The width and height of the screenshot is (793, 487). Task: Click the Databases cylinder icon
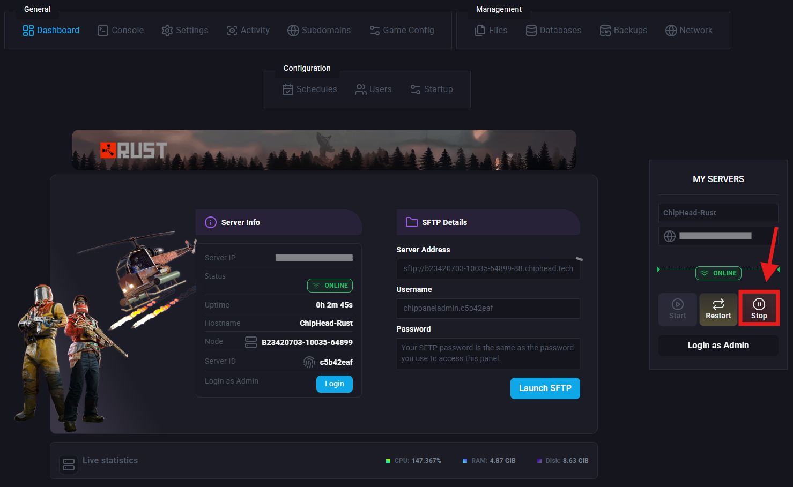(x=531, y=31)
